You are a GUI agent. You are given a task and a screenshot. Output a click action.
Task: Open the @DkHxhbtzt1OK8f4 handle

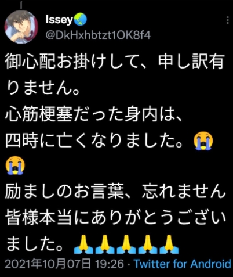[98, 35]
